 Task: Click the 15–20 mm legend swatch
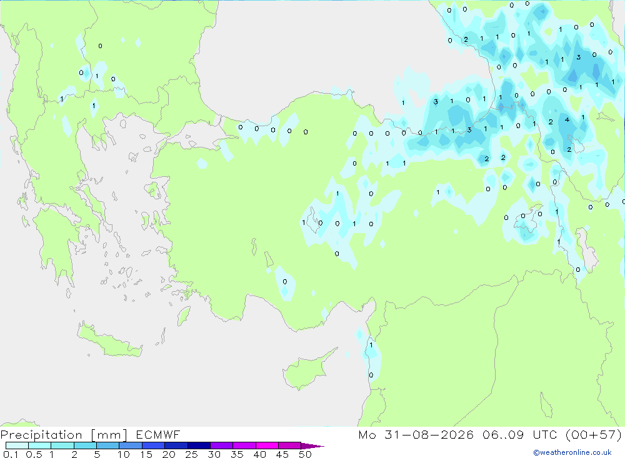(x=153, y=446)
